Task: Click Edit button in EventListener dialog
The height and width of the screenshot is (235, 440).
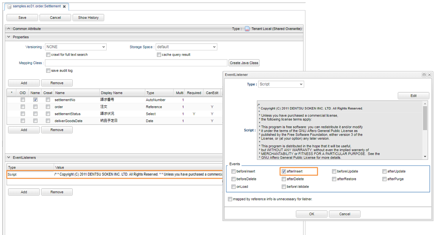Action: [x=413, y=95]
